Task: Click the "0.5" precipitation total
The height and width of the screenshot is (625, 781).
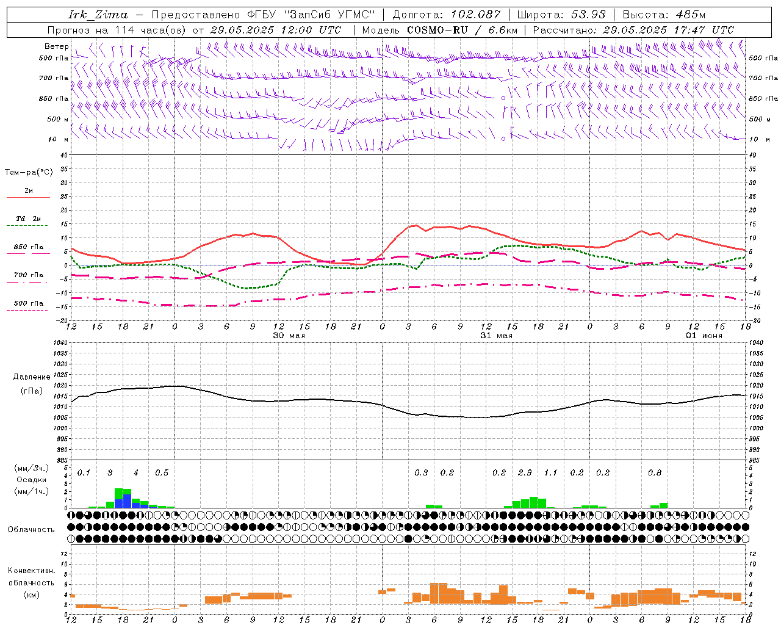Action: [162, 472]
